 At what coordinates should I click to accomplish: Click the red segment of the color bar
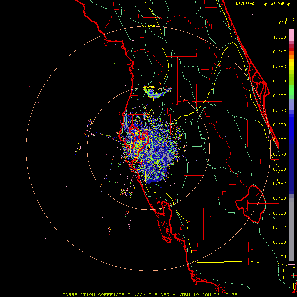pyautogui.click(x=291, y=49)
